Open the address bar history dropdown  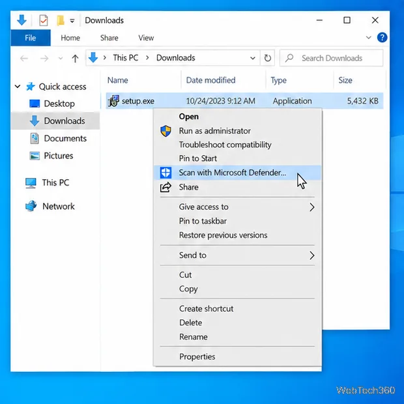[253, 58]
